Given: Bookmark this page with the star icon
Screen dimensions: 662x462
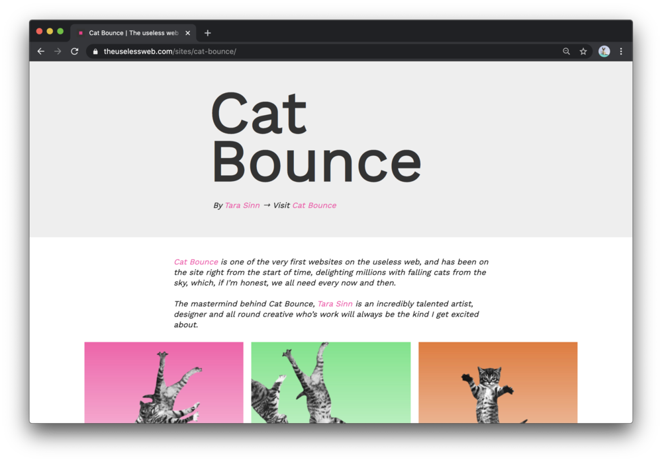Looking at the screenshot, I should click(x=583, y=52).
